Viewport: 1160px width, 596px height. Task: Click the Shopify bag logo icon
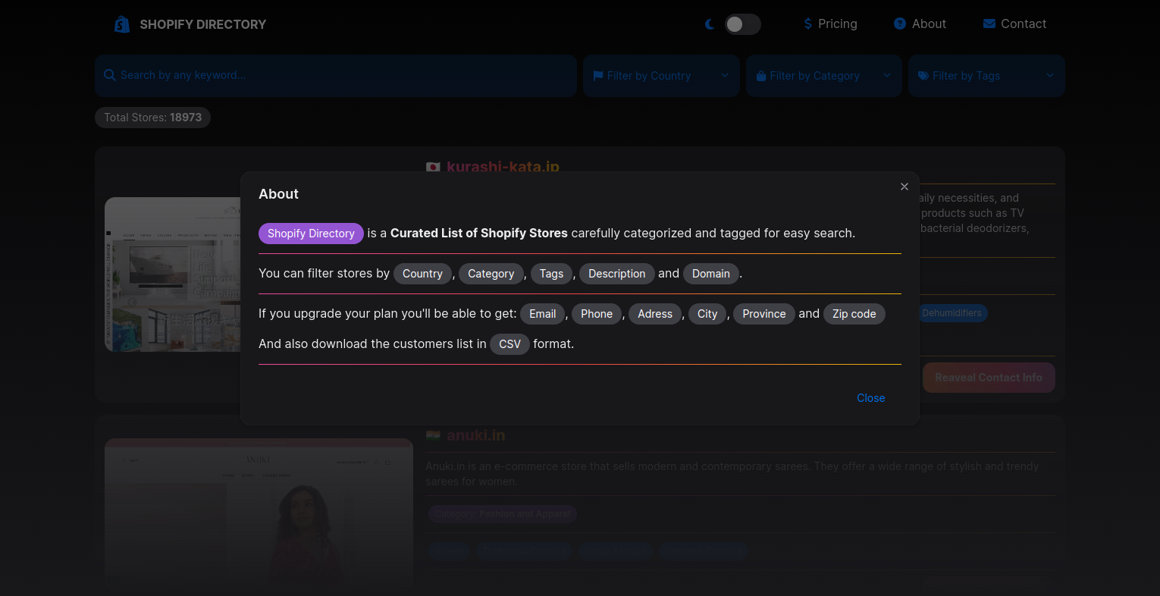click(122, 24)
